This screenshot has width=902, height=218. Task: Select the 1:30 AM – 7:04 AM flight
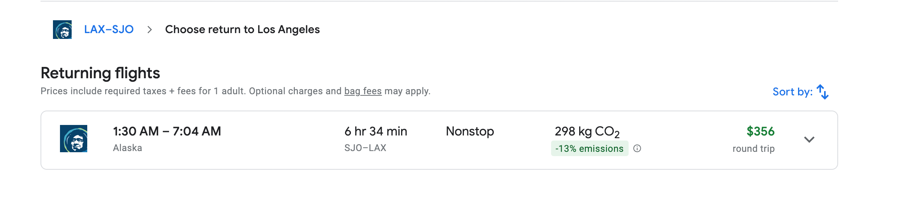coord(167,132)
